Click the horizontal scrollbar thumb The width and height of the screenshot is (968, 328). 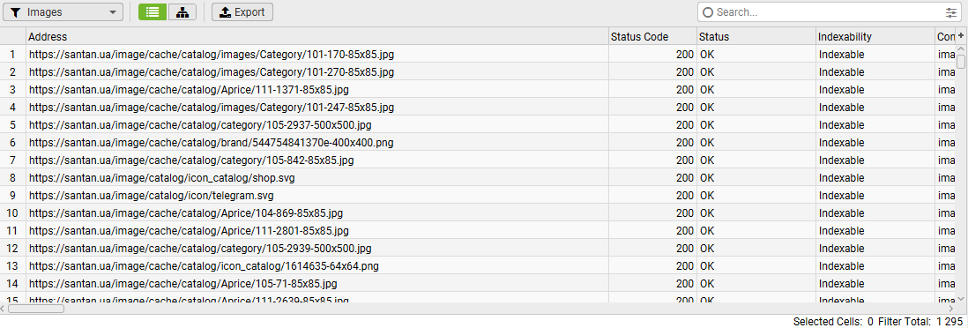coord(36,308)
